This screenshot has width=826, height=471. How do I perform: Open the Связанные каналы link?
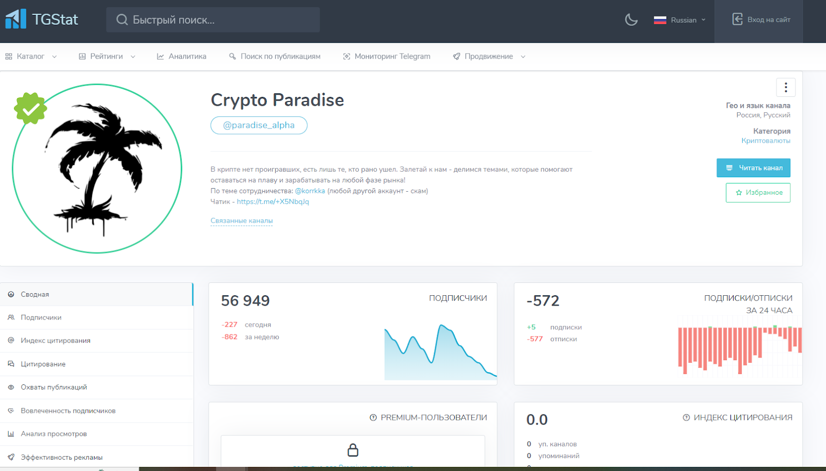point(242,221)
